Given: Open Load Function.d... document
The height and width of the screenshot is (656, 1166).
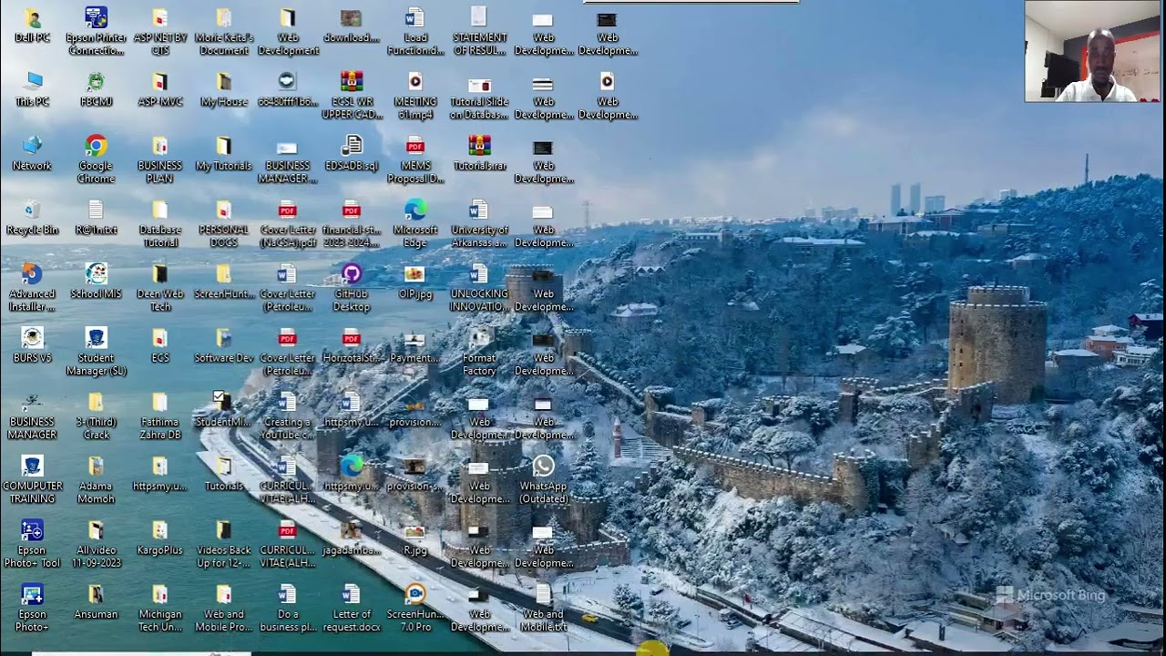Looking at the screenshot, I should tap(415, 32).
